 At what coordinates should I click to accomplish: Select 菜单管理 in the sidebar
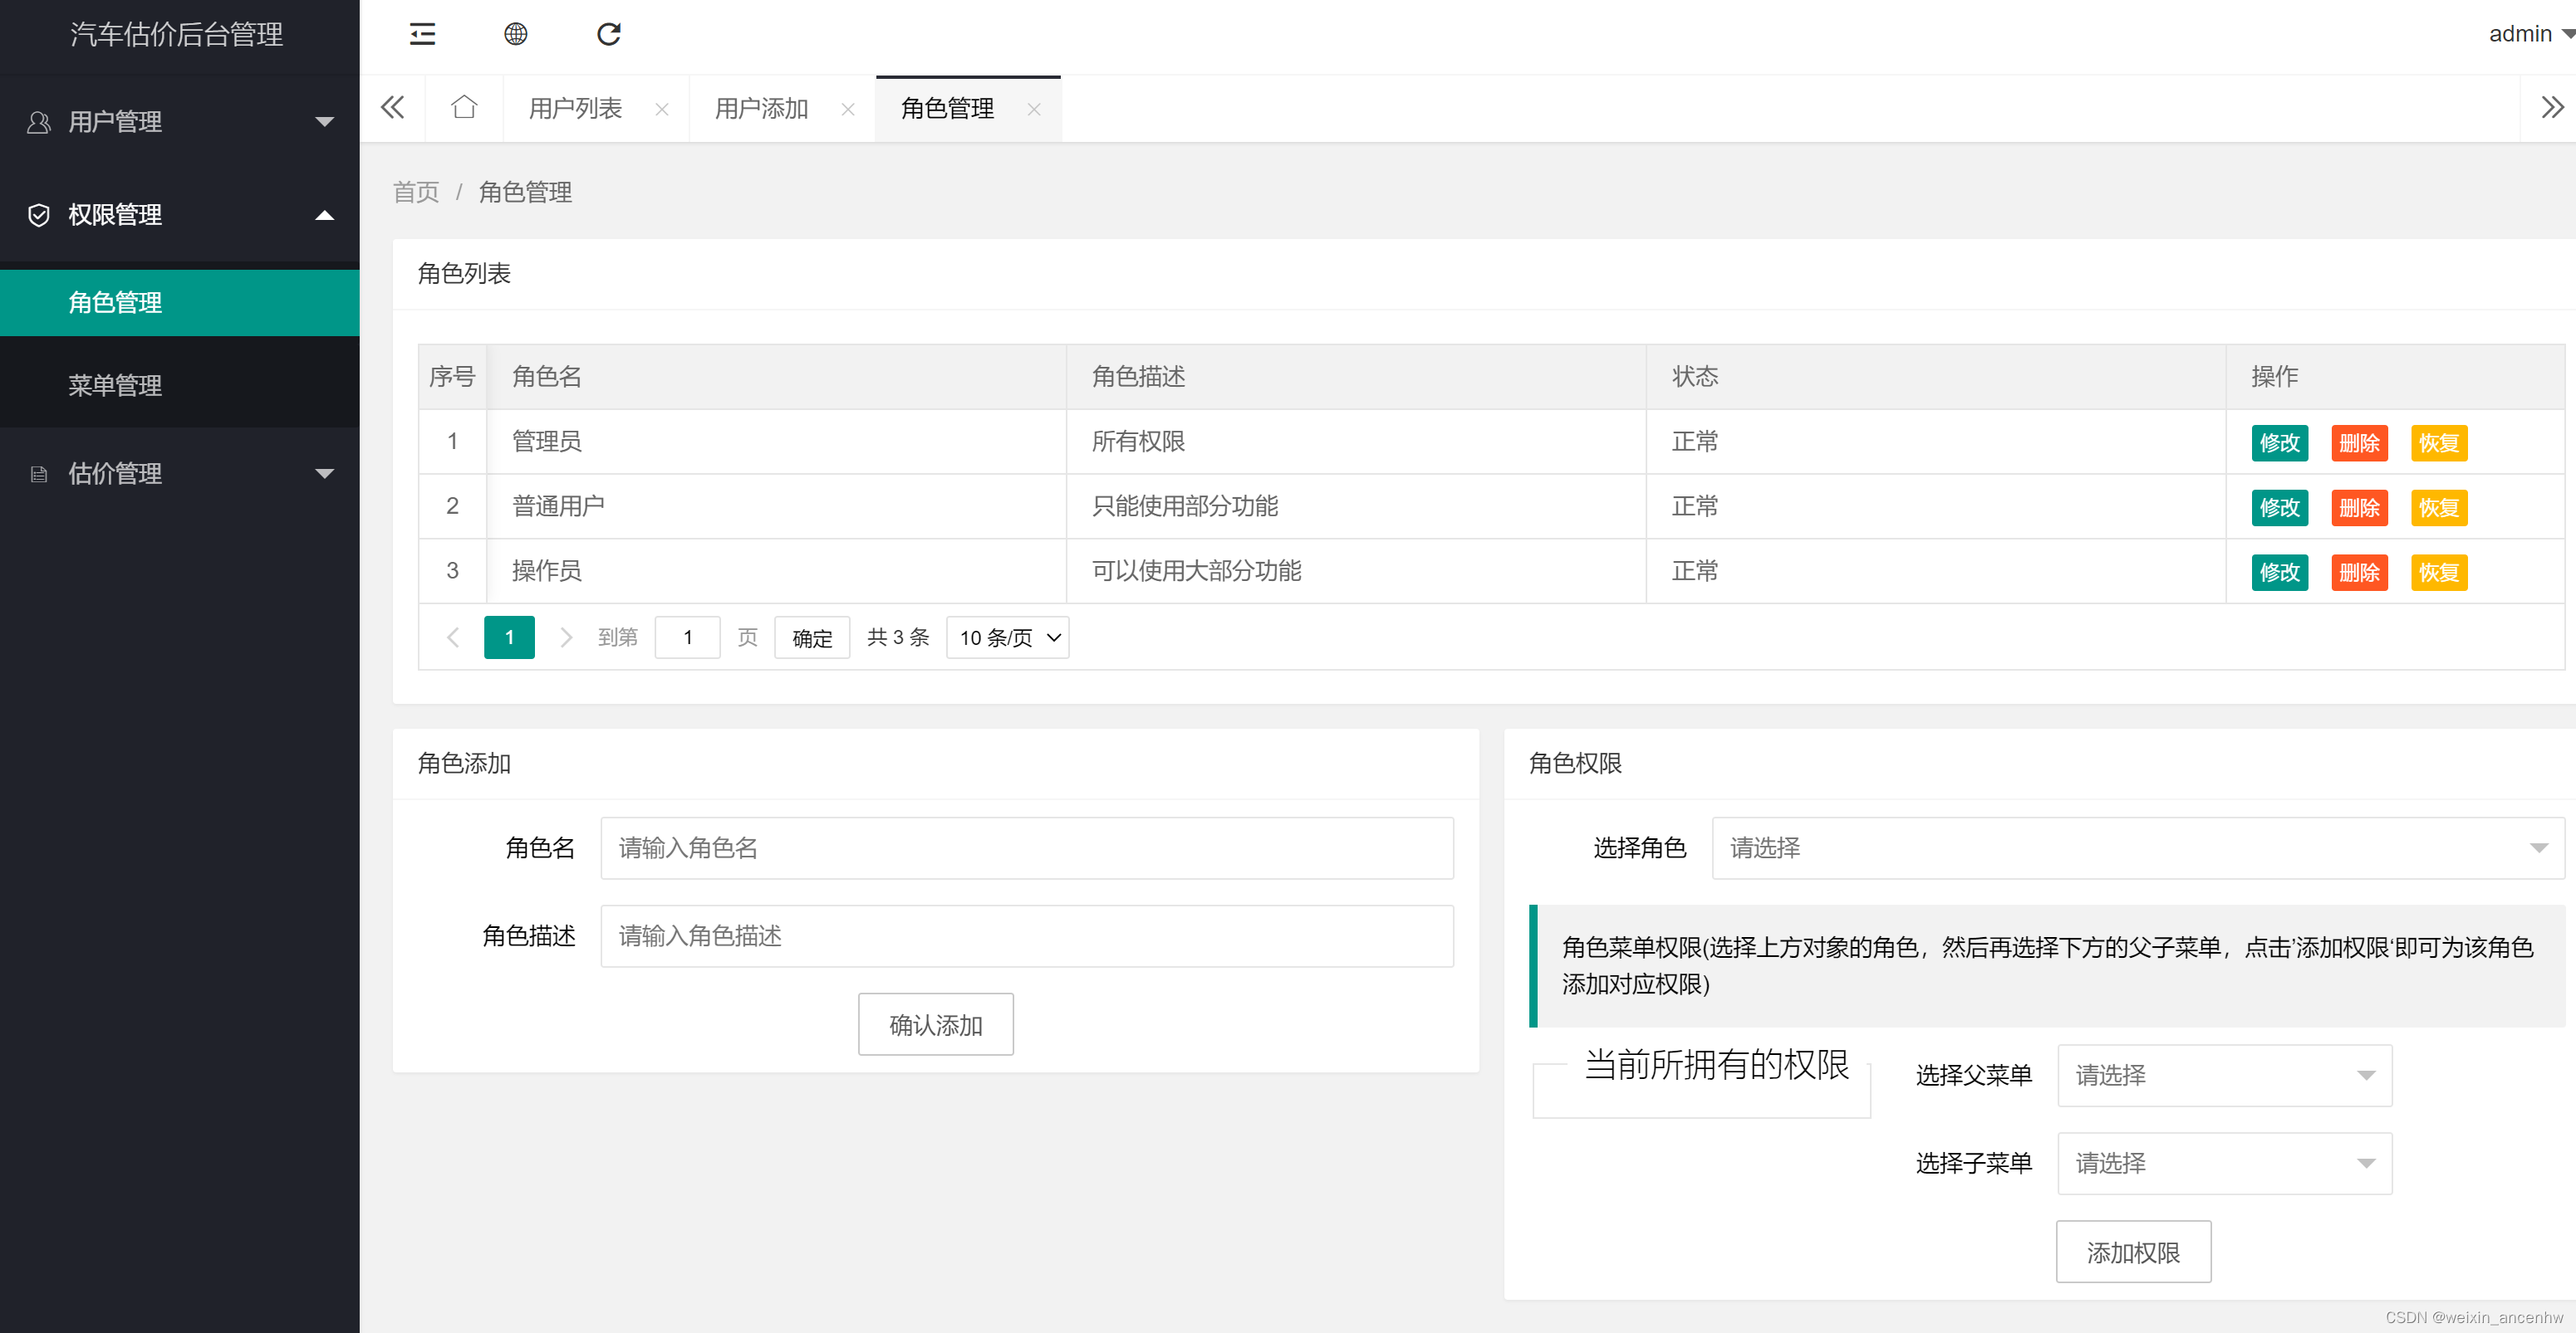pos(180,386)
